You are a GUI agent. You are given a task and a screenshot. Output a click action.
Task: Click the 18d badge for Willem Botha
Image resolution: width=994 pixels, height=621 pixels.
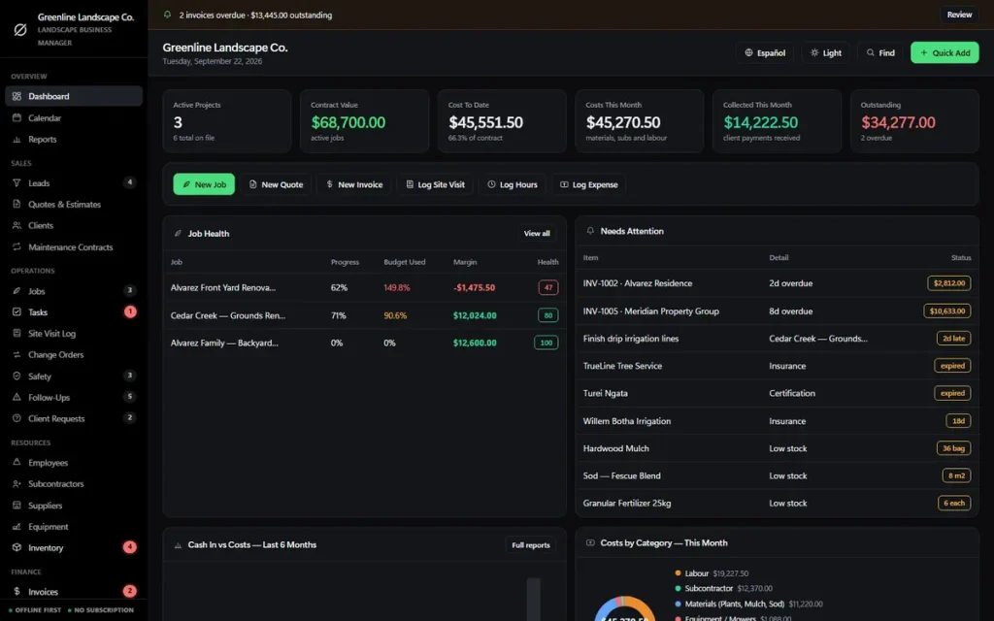click(x=958, y=421)
